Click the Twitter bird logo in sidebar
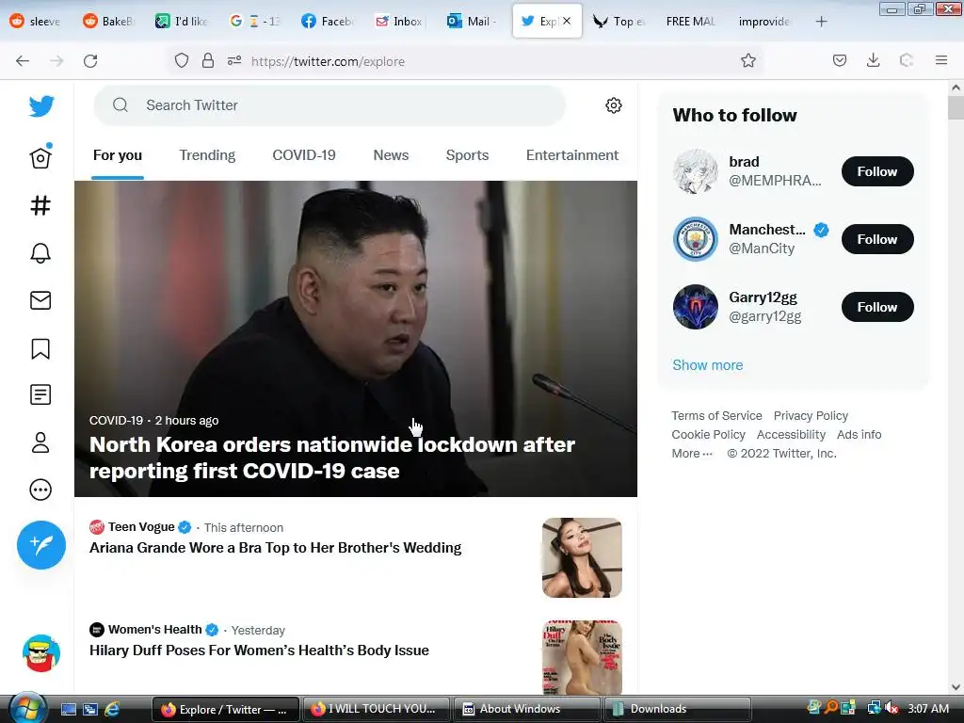Viewport: 964px width, 723px height. click(41, 105)
